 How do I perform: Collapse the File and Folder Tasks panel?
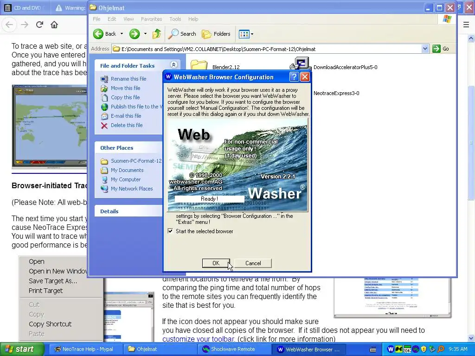pyautogui.click(x=173, y=64)
